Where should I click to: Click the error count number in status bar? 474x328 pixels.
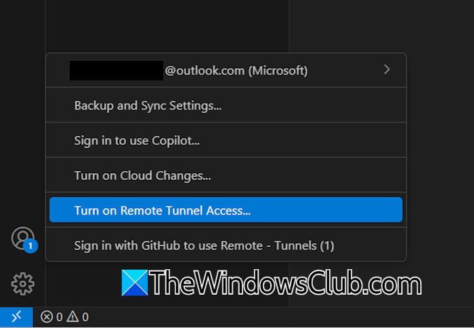(59, 317)
